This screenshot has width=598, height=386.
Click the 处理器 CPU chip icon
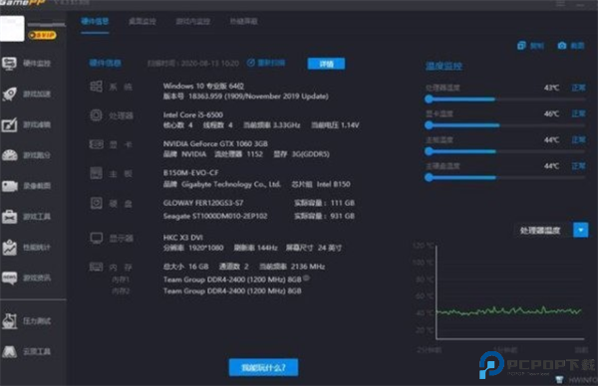(x=96, y=115)
